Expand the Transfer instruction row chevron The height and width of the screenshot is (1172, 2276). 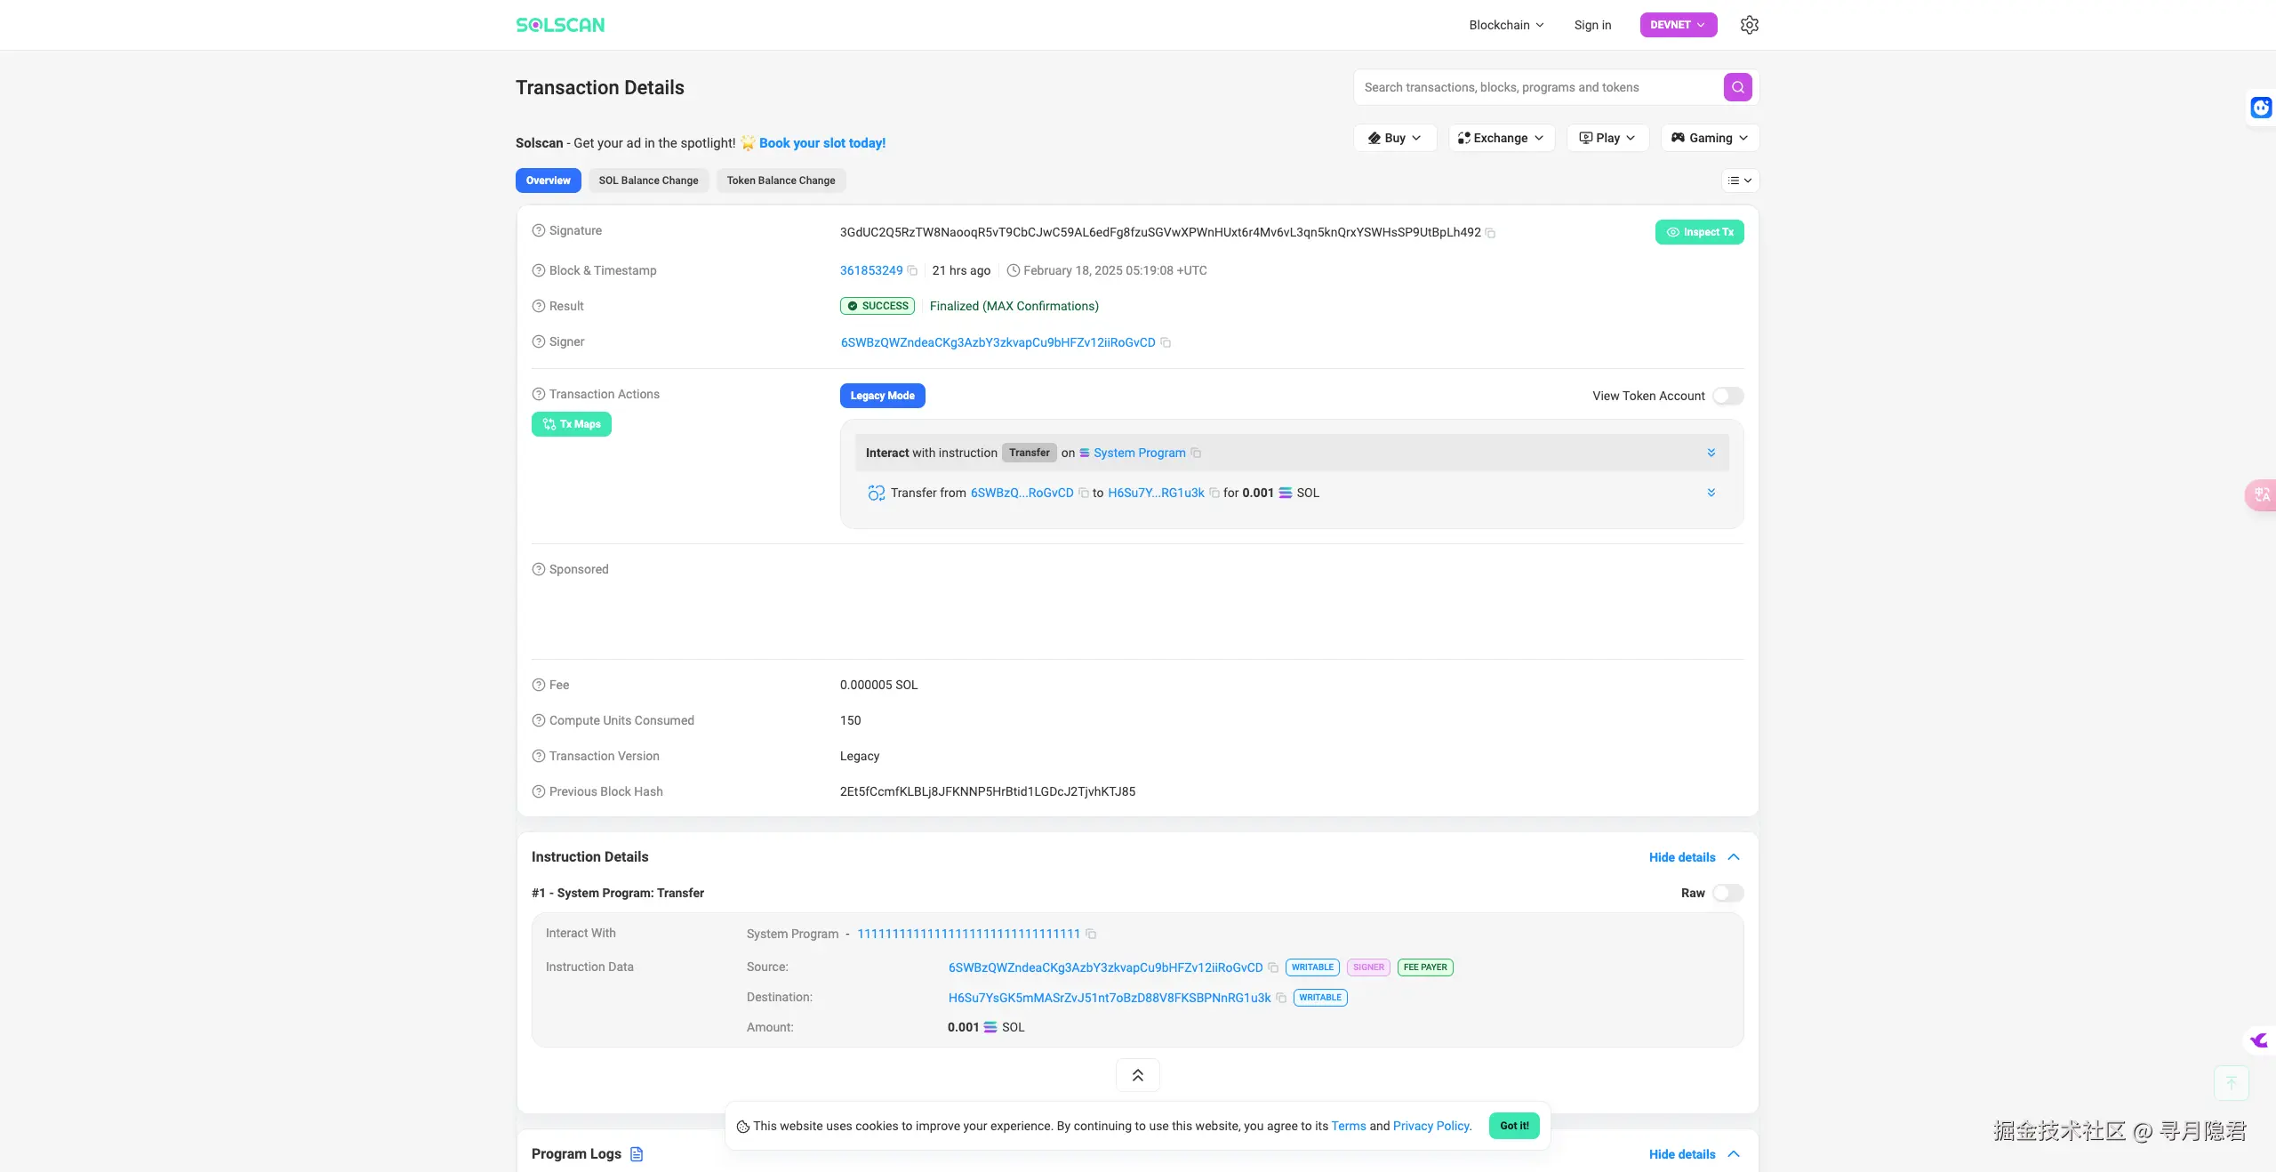pos(1711,454)
